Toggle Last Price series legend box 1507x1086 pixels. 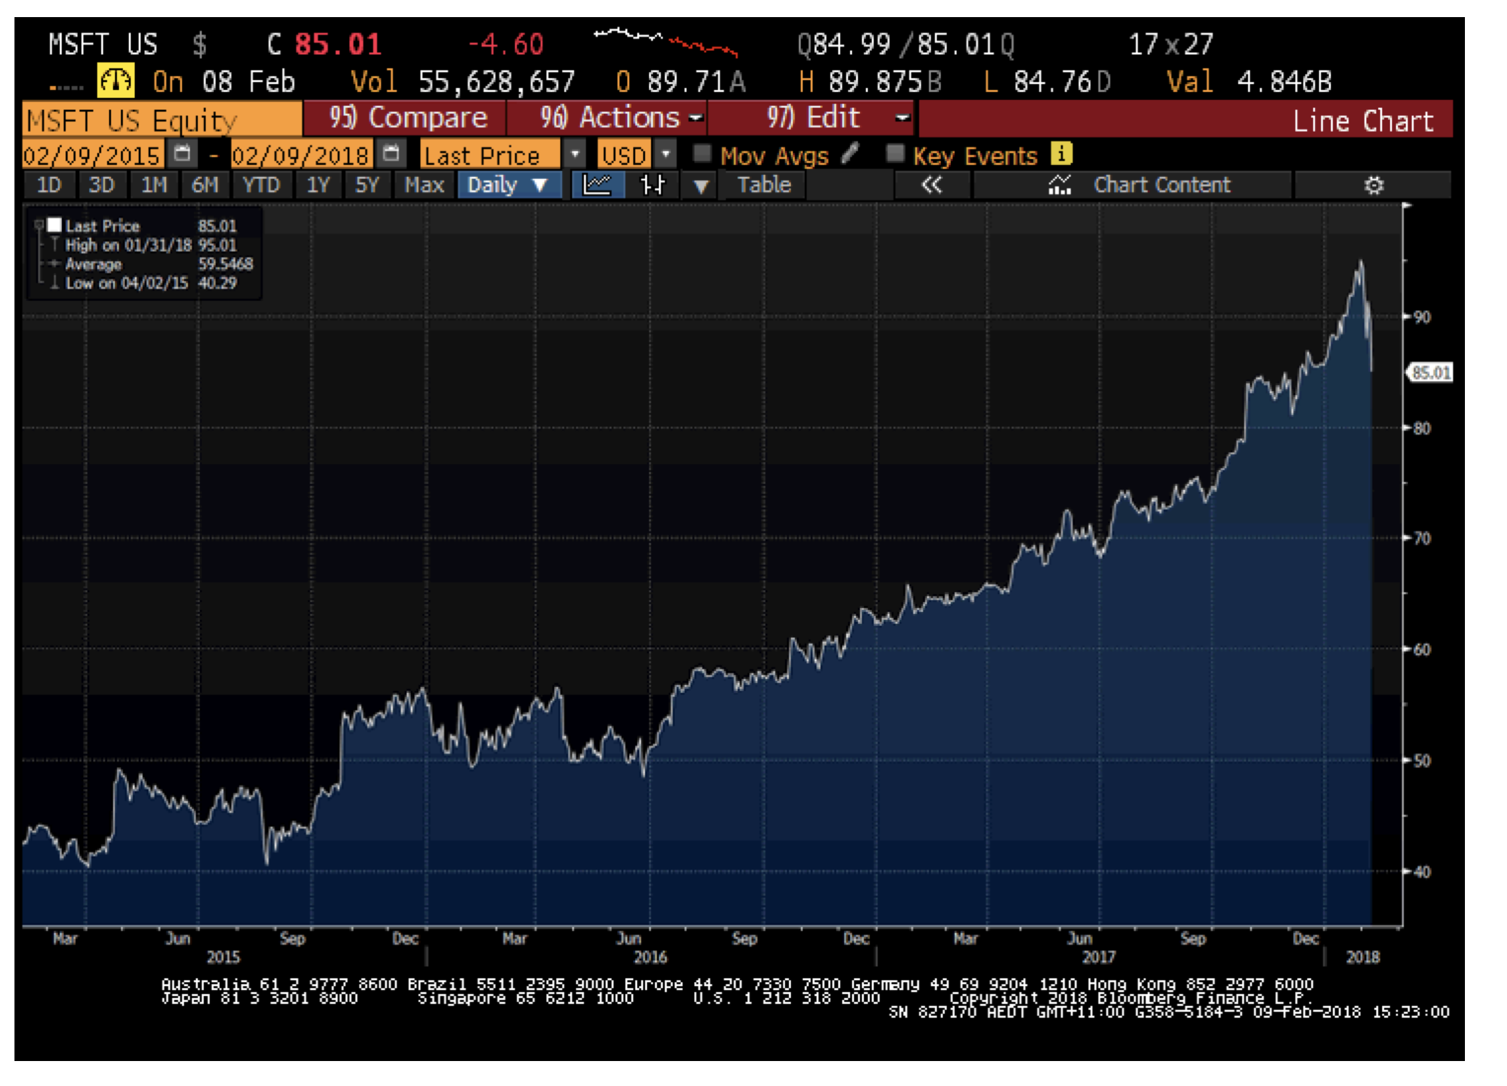pyautogui.click(x=55, y=225)
